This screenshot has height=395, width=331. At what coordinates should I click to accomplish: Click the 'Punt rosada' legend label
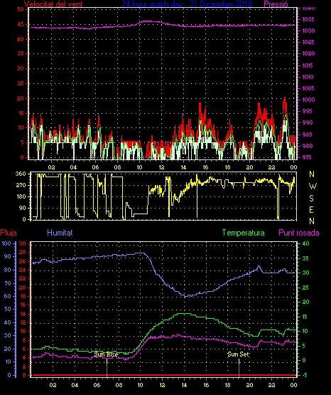(299, 233)
